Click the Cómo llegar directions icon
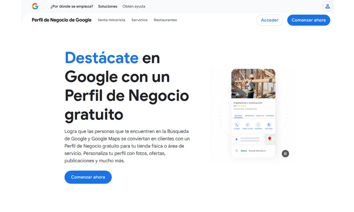 247,125
